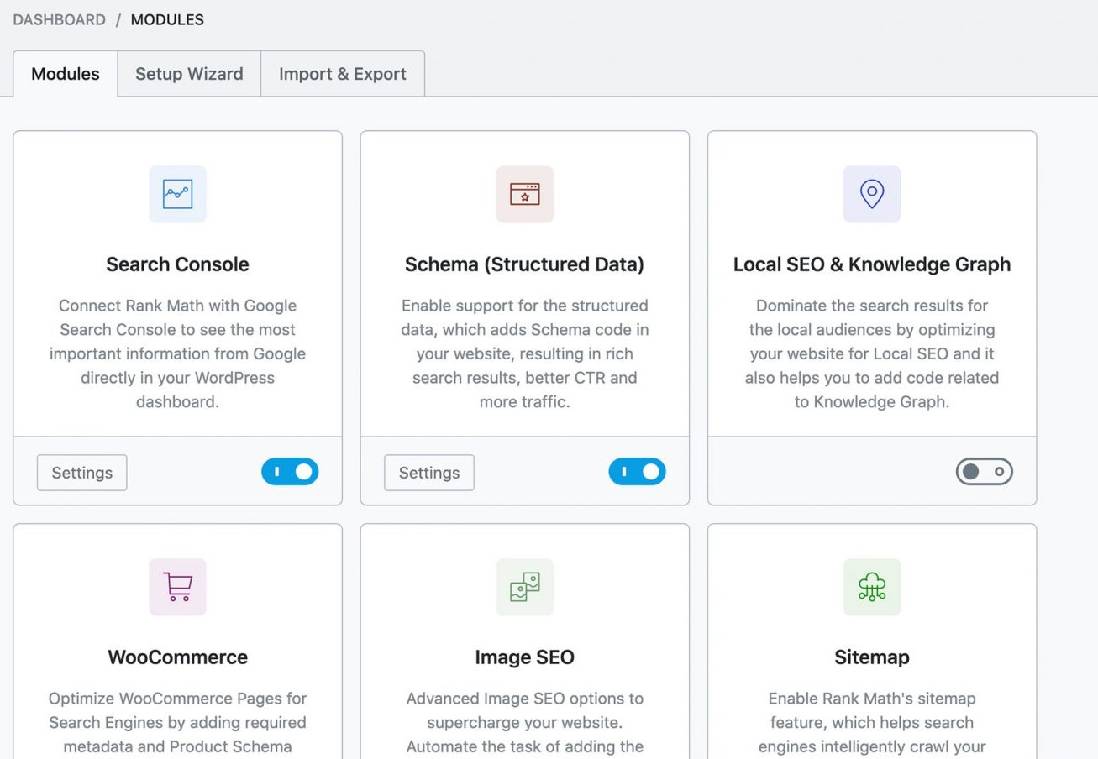Click the Image SEO pictures icon
This screenshot has width=1098, height=759.
(x=524, y=587)
